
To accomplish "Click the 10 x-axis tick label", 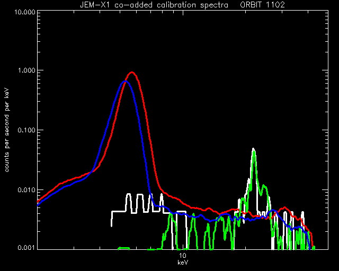I will click(183, 256).
